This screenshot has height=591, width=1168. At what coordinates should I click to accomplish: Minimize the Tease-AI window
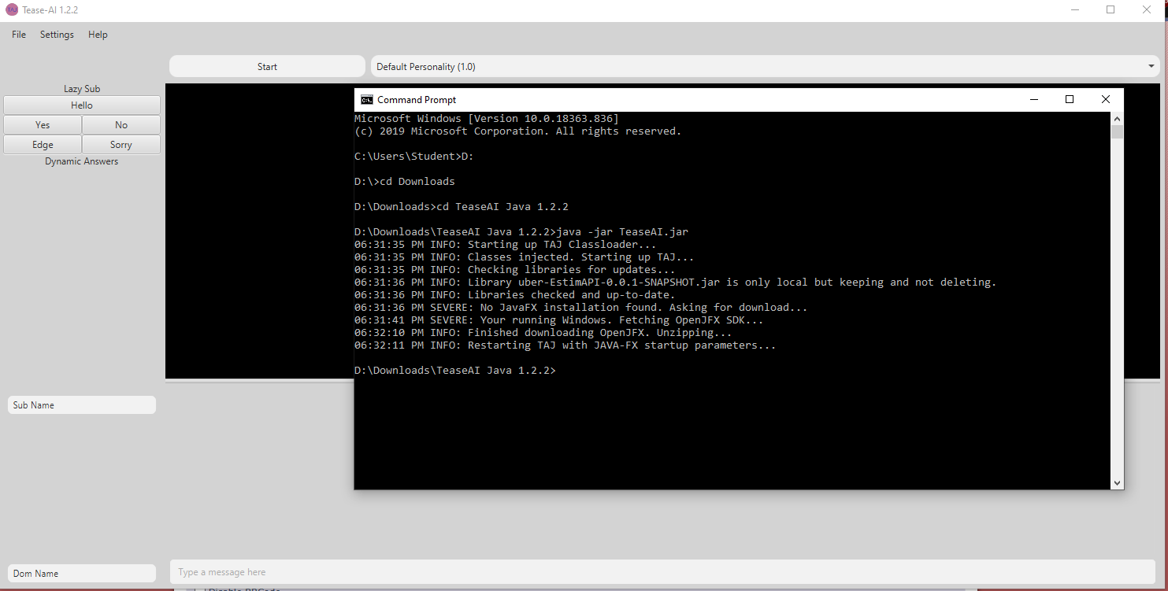[1076, 10]
